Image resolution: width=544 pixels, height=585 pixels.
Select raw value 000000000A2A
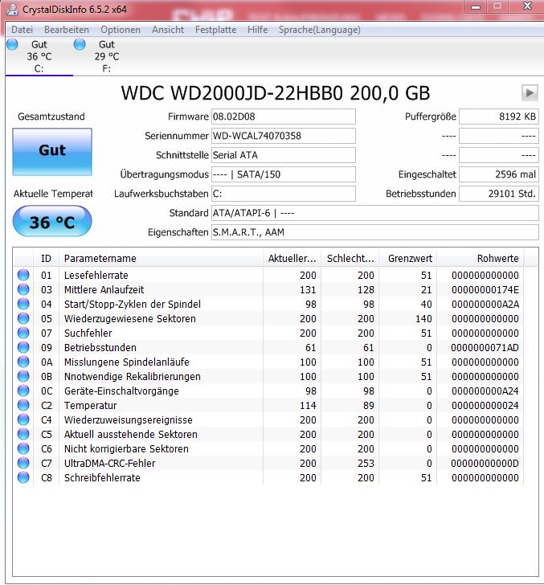click(485, 304)
